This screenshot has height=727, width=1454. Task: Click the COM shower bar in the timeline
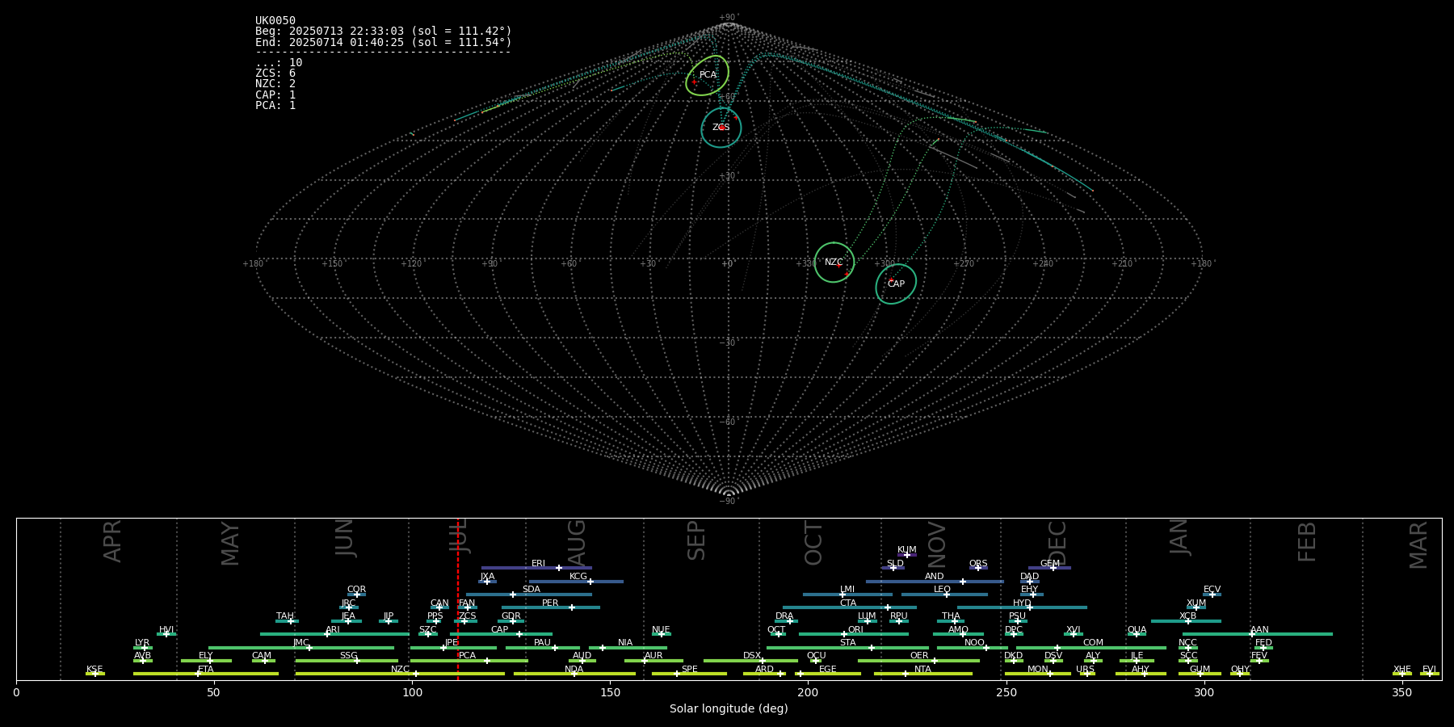tap(1091, 647)
